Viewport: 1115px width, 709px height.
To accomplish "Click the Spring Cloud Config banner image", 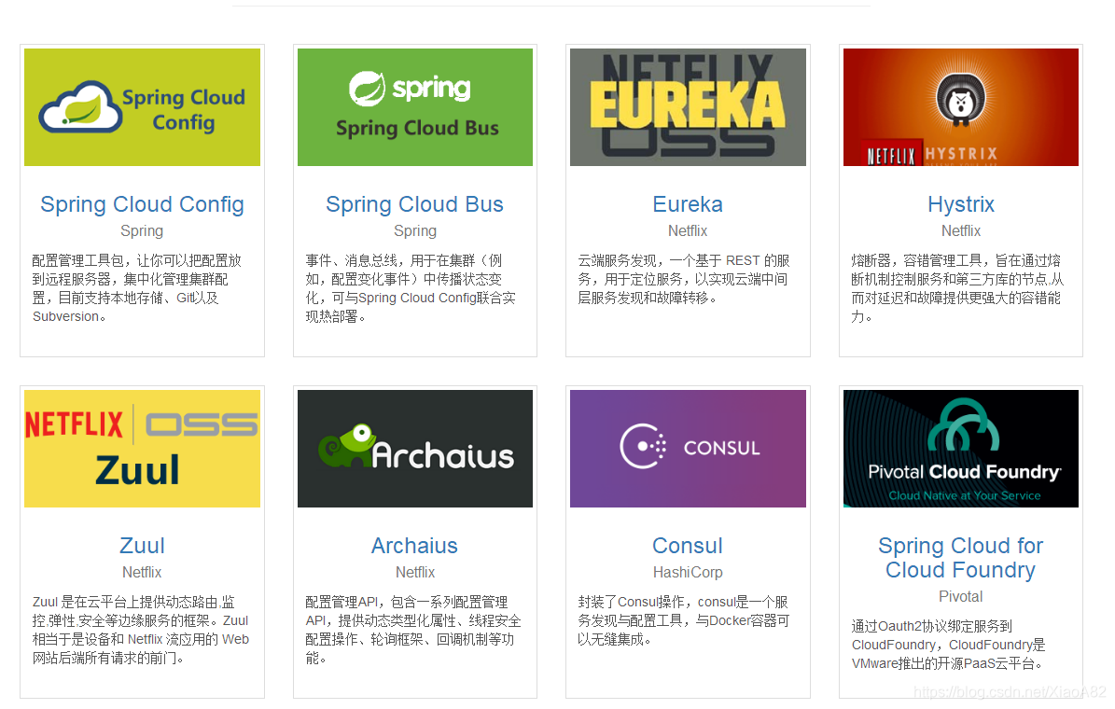I will pyautogui.click(x=142, y=107).
